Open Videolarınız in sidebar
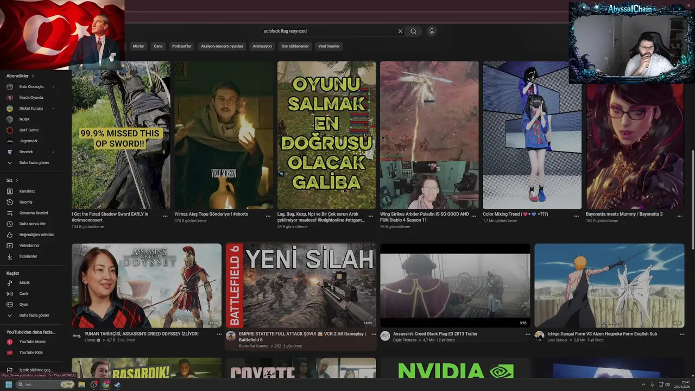695x391 pixels. 29,245
